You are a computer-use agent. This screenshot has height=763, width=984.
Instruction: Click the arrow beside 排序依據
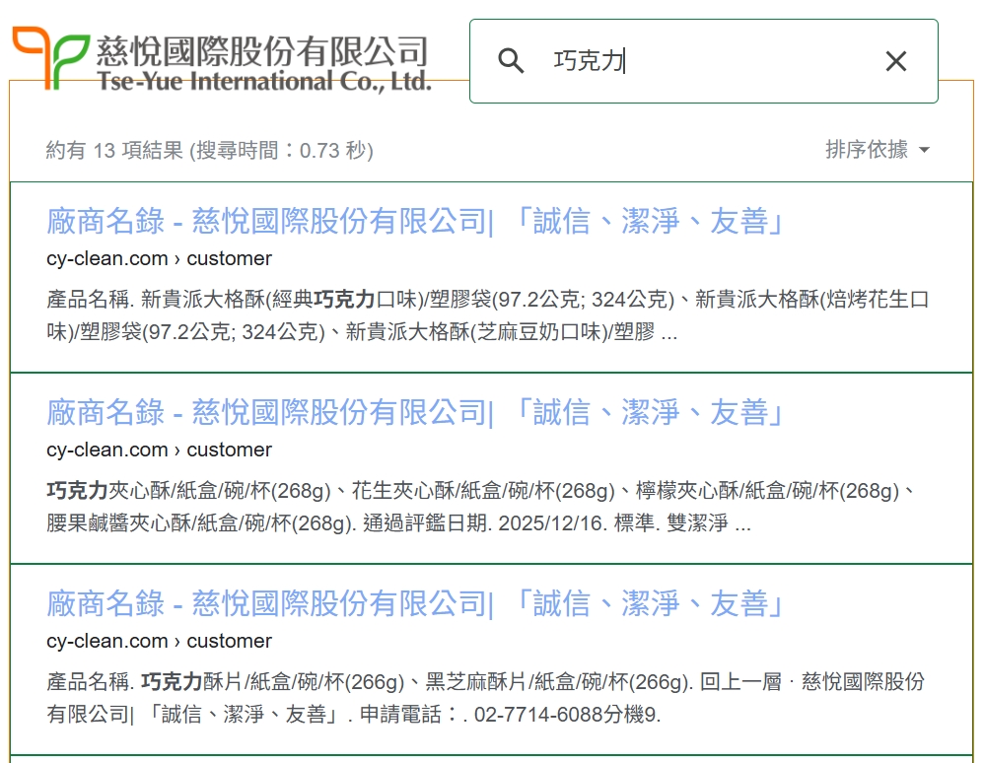point(924,151)
